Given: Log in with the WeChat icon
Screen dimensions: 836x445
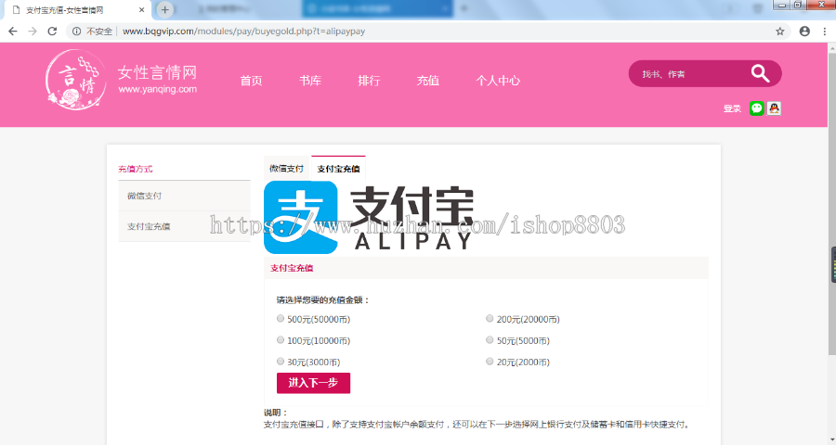Looking at the screenshot, I should click(x=756, y=108).
